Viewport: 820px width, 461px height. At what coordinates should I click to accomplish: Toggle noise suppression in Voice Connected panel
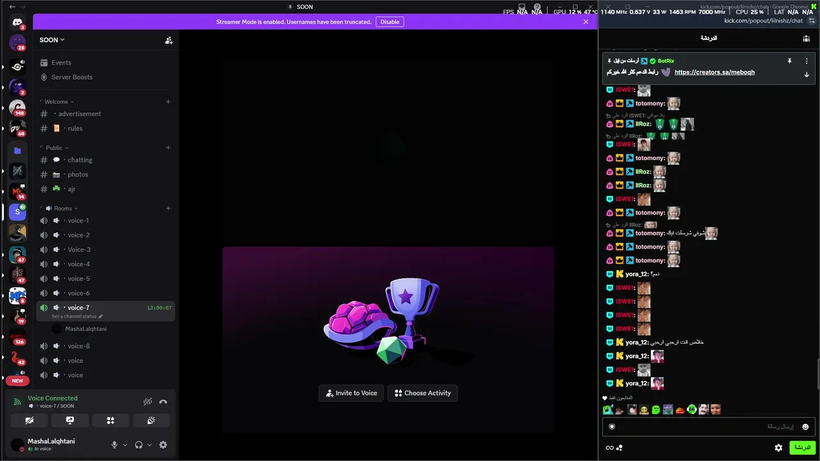[147, 402]
